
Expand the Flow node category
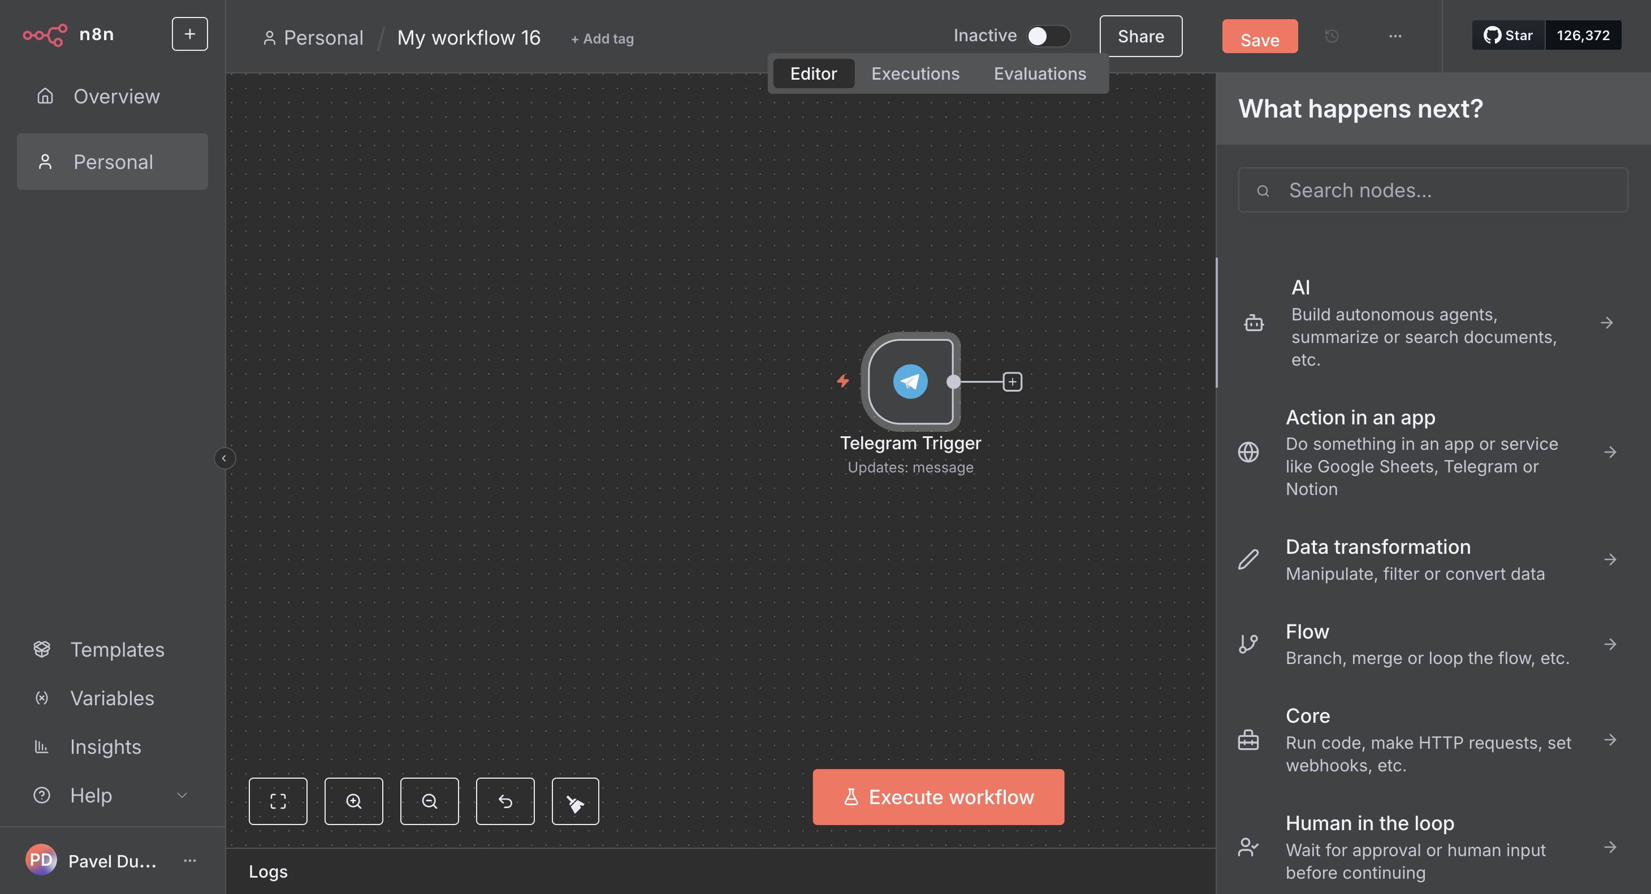(1429, 644)
